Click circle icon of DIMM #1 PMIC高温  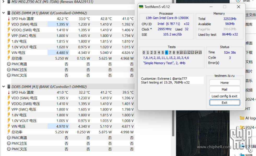(x=9, y=64)
